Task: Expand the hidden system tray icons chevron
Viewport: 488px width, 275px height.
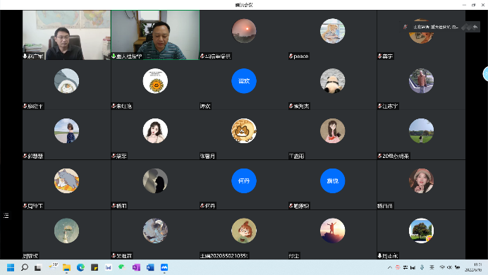Action: [x=390, y=267]
